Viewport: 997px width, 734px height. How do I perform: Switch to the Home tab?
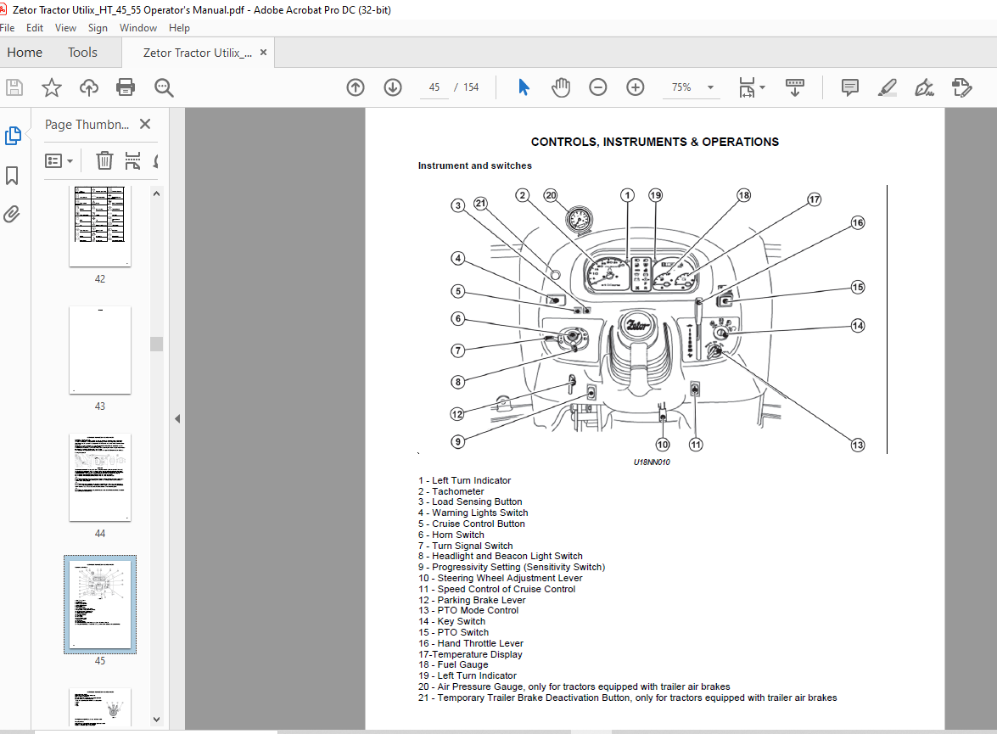[25, 52]
